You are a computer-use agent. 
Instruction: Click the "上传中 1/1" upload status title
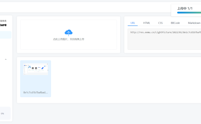[x=185, y=9]
